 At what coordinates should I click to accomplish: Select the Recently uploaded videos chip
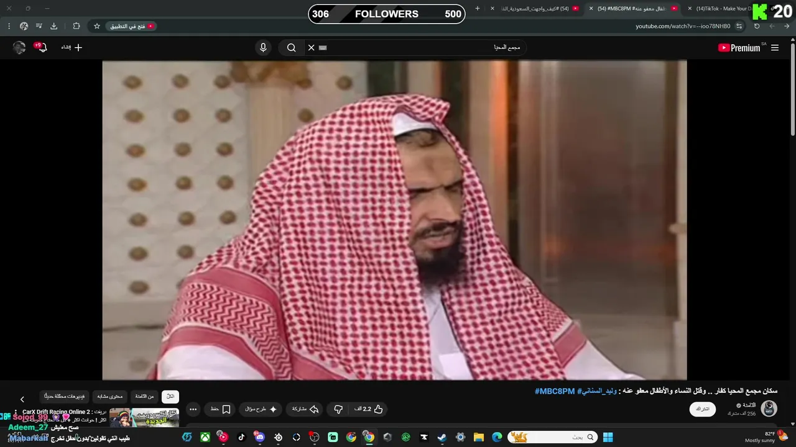click(x=65, y=396)
